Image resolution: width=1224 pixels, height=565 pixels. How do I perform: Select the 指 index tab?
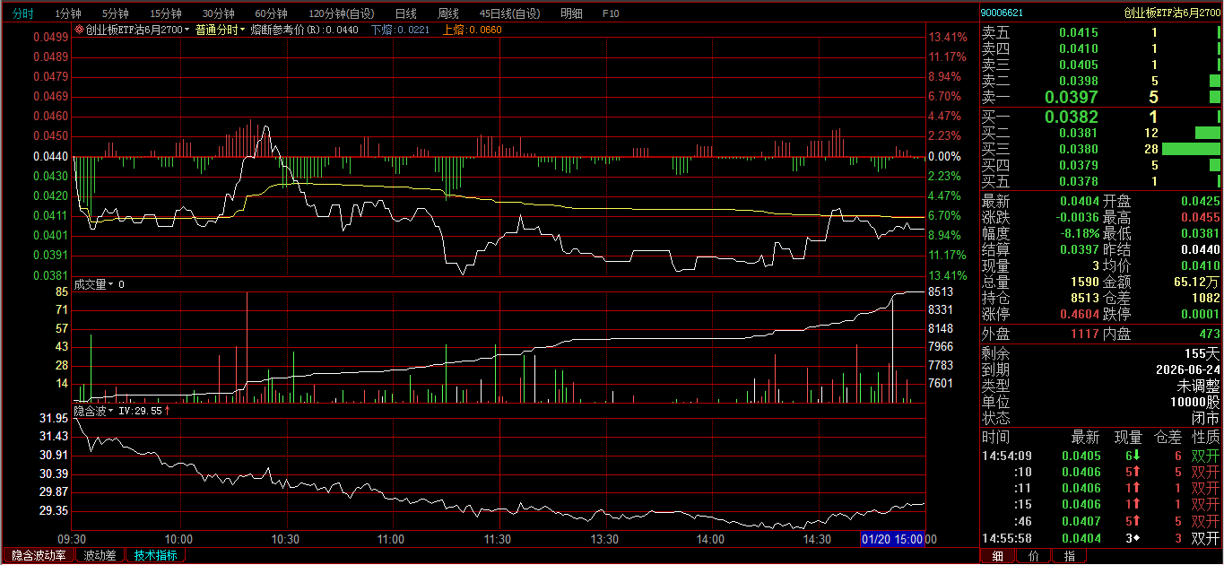pos(1069,556)
